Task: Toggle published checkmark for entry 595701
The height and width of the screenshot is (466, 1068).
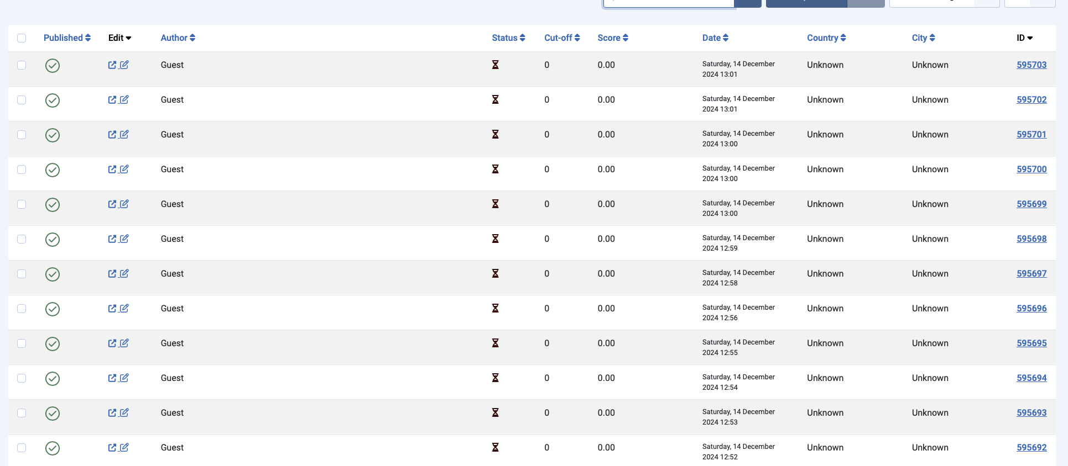Action: click(x=53, y=135)
